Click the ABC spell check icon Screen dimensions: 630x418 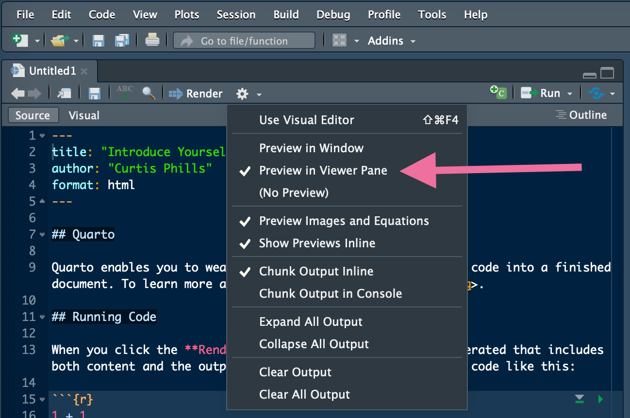tap(125, 92)
